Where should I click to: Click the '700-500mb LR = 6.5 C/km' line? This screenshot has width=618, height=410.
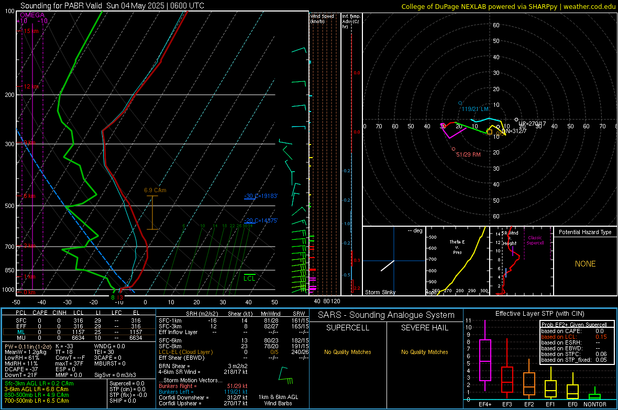(x=37, y=401)
